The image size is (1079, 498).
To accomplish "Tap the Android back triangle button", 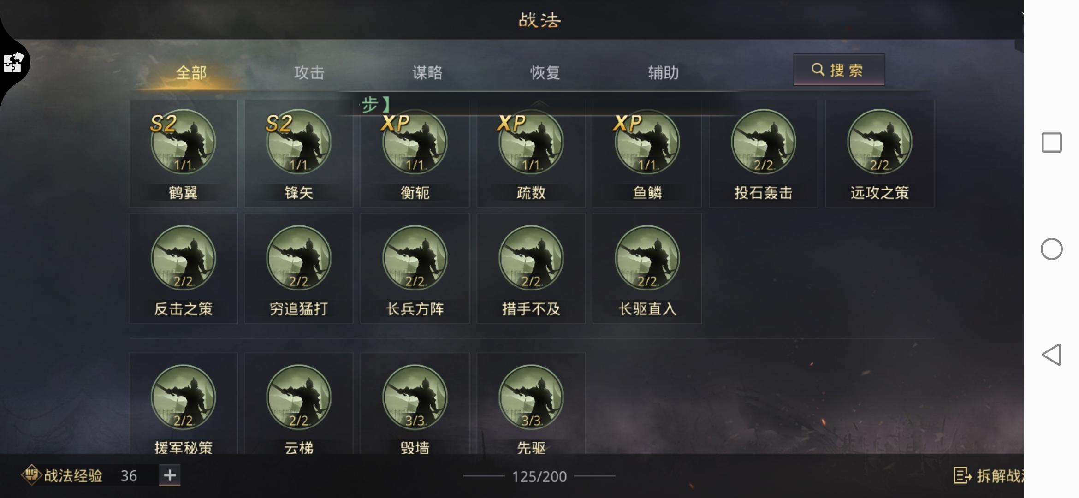I will 1052,355.
